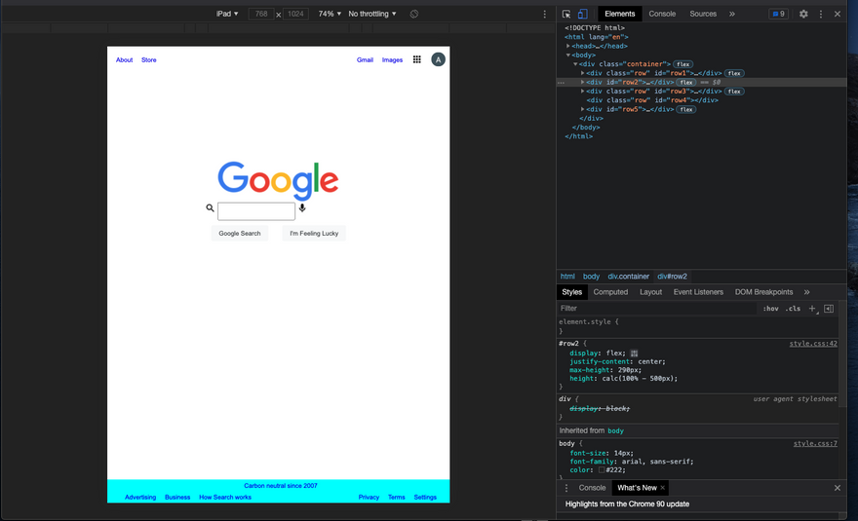Collapse the div.container node
This screenshot has height=521, width=858.
(575, 64)
